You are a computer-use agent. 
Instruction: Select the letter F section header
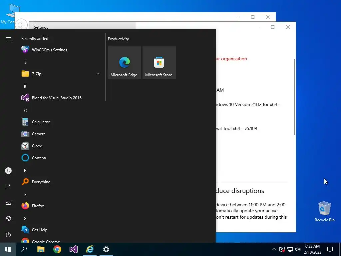pyautogui.click(x=25, y=194)
